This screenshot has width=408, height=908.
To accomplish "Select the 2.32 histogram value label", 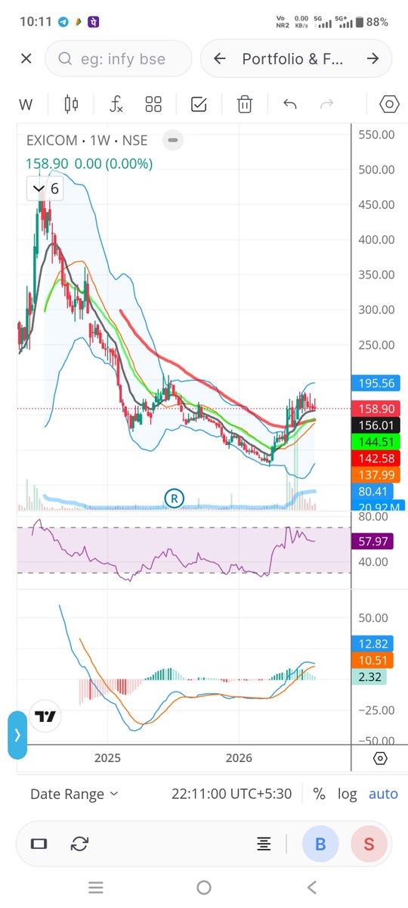I will [x=370, y=678].
